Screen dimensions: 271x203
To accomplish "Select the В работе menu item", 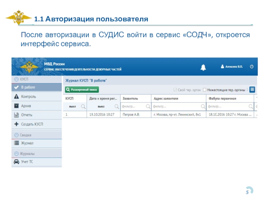I will (x=37, y=87).
